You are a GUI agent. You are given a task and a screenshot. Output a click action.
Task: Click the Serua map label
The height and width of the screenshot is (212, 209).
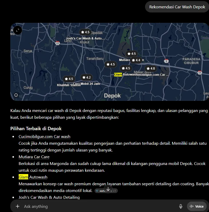click(28, 51)
